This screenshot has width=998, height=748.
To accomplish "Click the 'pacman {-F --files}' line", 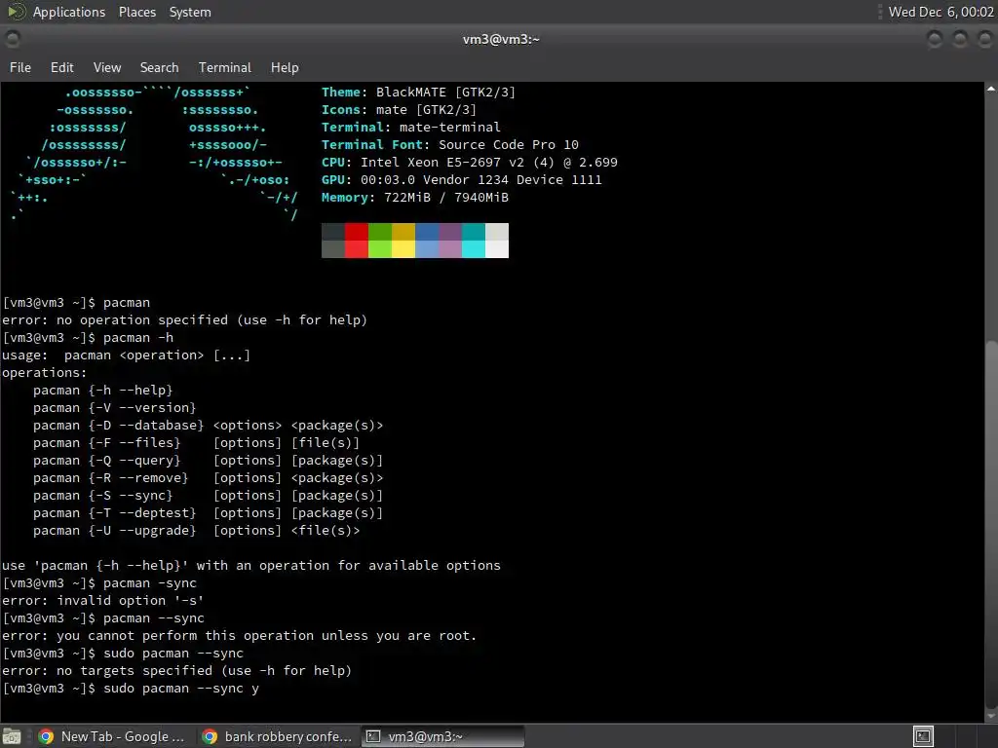I will [196, 443].
